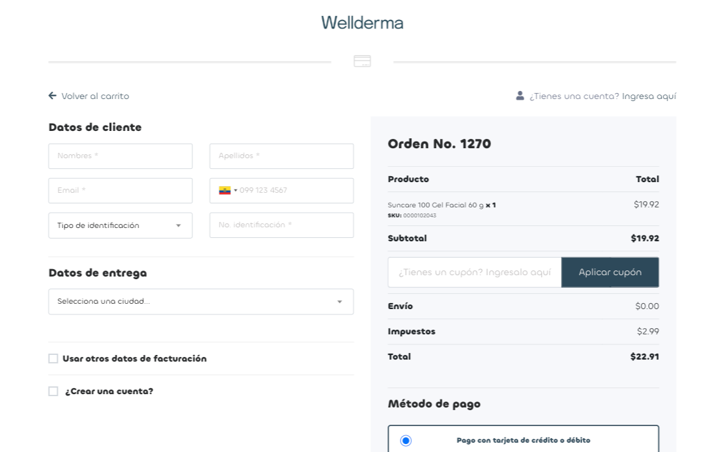Click the Datos de entrega heading

pos(97,273)
